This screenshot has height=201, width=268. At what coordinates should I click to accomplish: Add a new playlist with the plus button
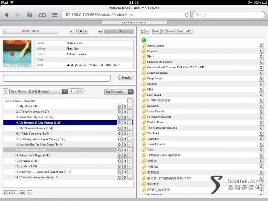(x=5, y=91)
